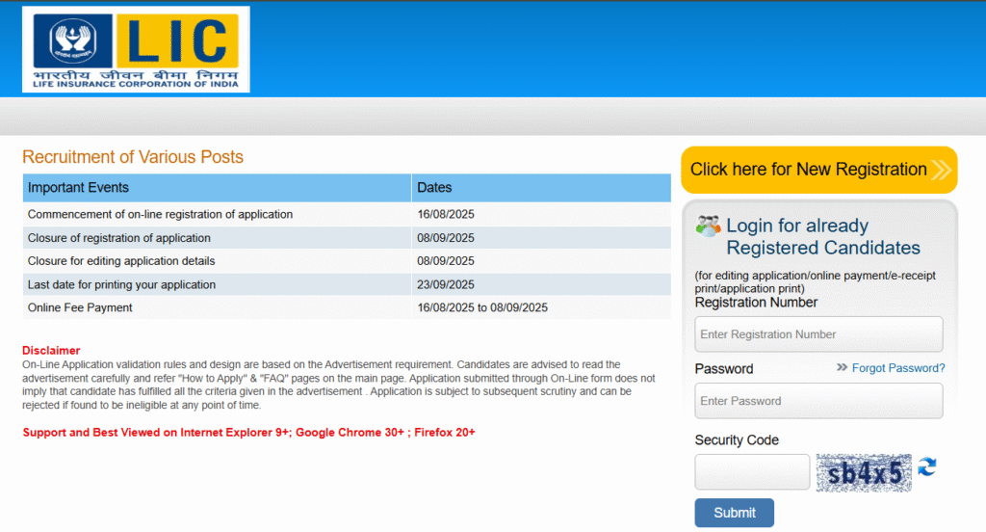The image size is (986, 532).
Task: Click the Dates column header
Action: [434, 187]
